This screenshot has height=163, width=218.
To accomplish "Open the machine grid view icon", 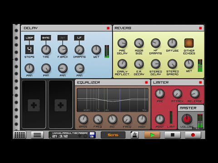I will coord(20,135).
